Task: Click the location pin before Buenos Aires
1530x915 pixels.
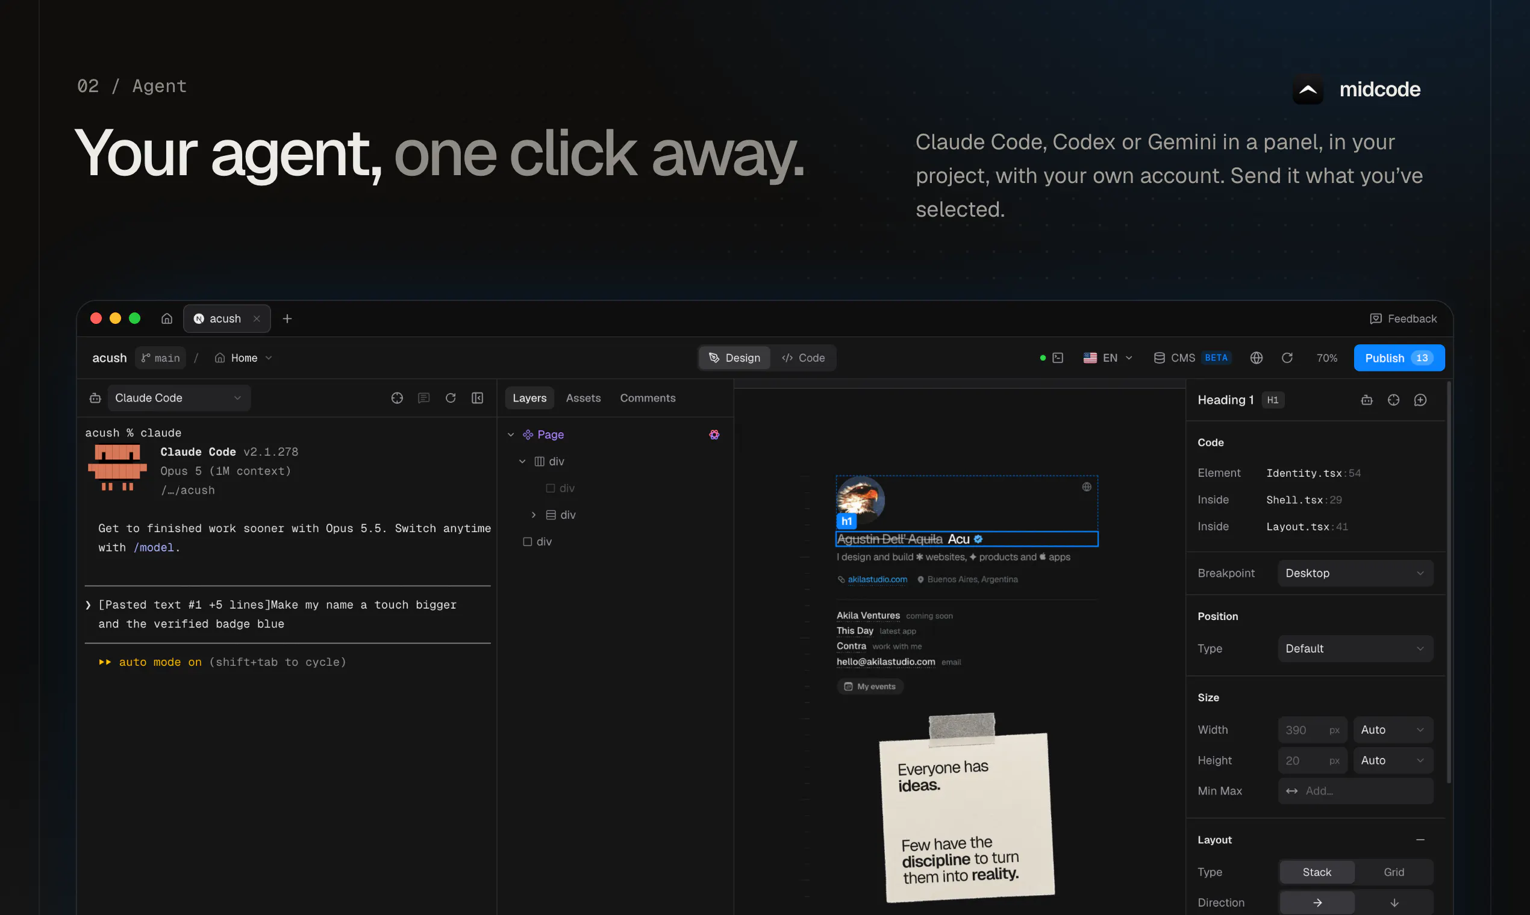Action: (920, 580)
